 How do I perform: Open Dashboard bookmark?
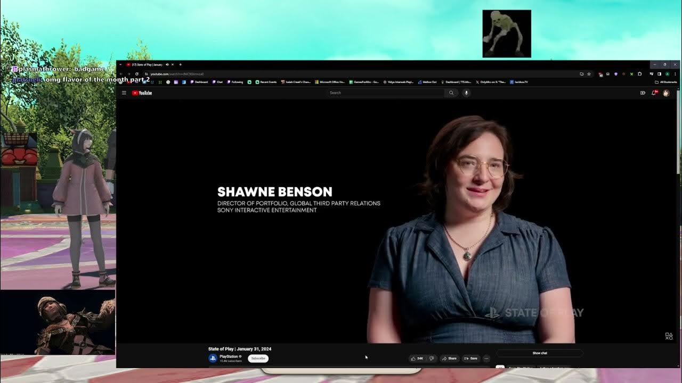coord(199,82)
